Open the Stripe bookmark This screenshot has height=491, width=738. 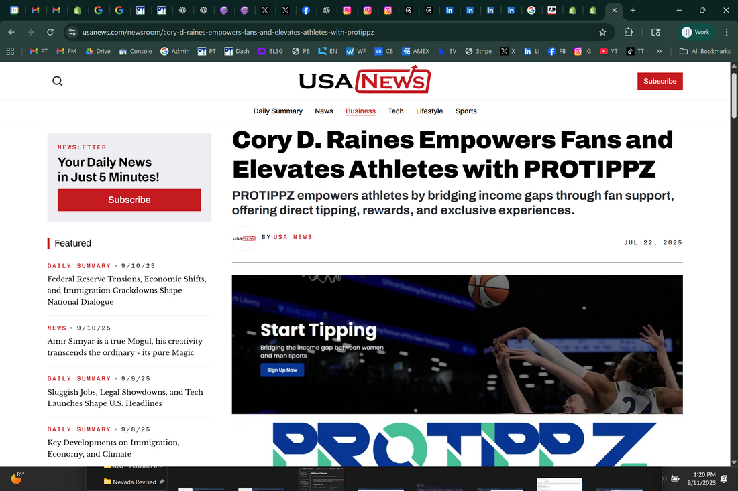pos(478,51)
